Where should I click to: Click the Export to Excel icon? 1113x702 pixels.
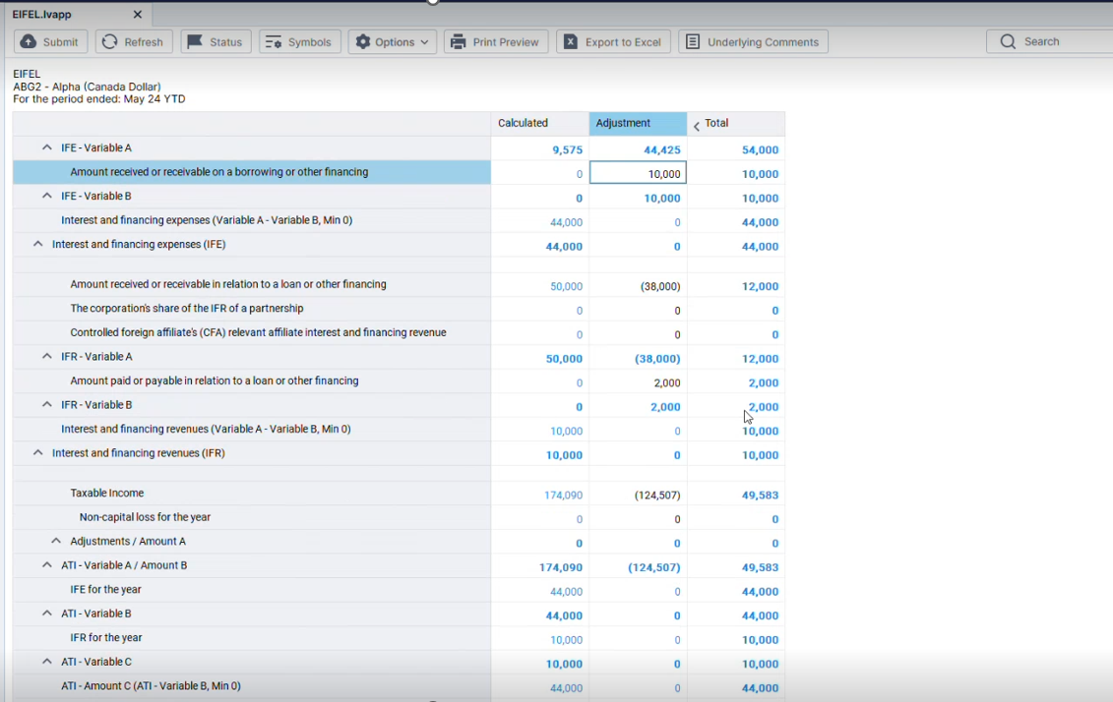571,42
